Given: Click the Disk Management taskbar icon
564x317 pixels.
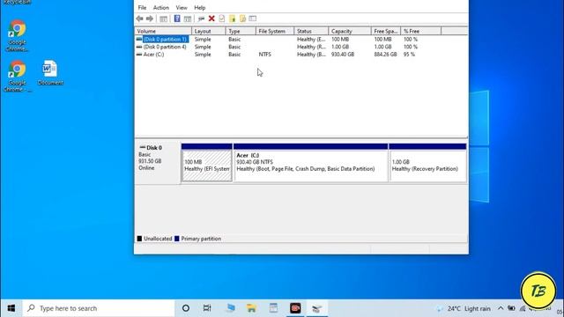Looking at the screenshot, I should pyautogui.click(x=317, y=308).
